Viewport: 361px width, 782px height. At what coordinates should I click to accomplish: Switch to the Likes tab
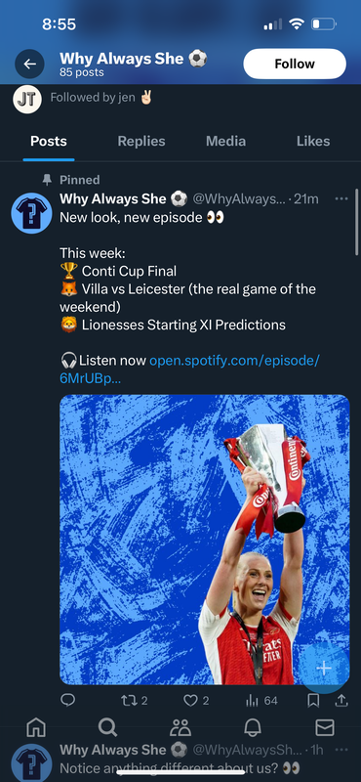coord(313,141)
